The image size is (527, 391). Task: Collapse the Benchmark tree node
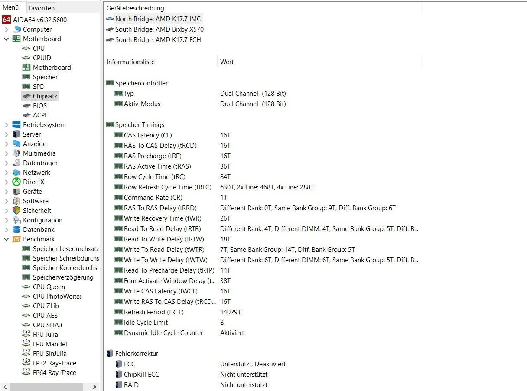point(7,239)
